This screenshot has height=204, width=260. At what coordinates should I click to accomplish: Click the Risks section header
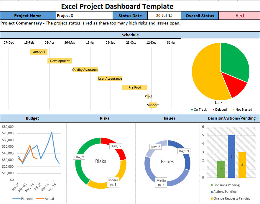[104, 118]
